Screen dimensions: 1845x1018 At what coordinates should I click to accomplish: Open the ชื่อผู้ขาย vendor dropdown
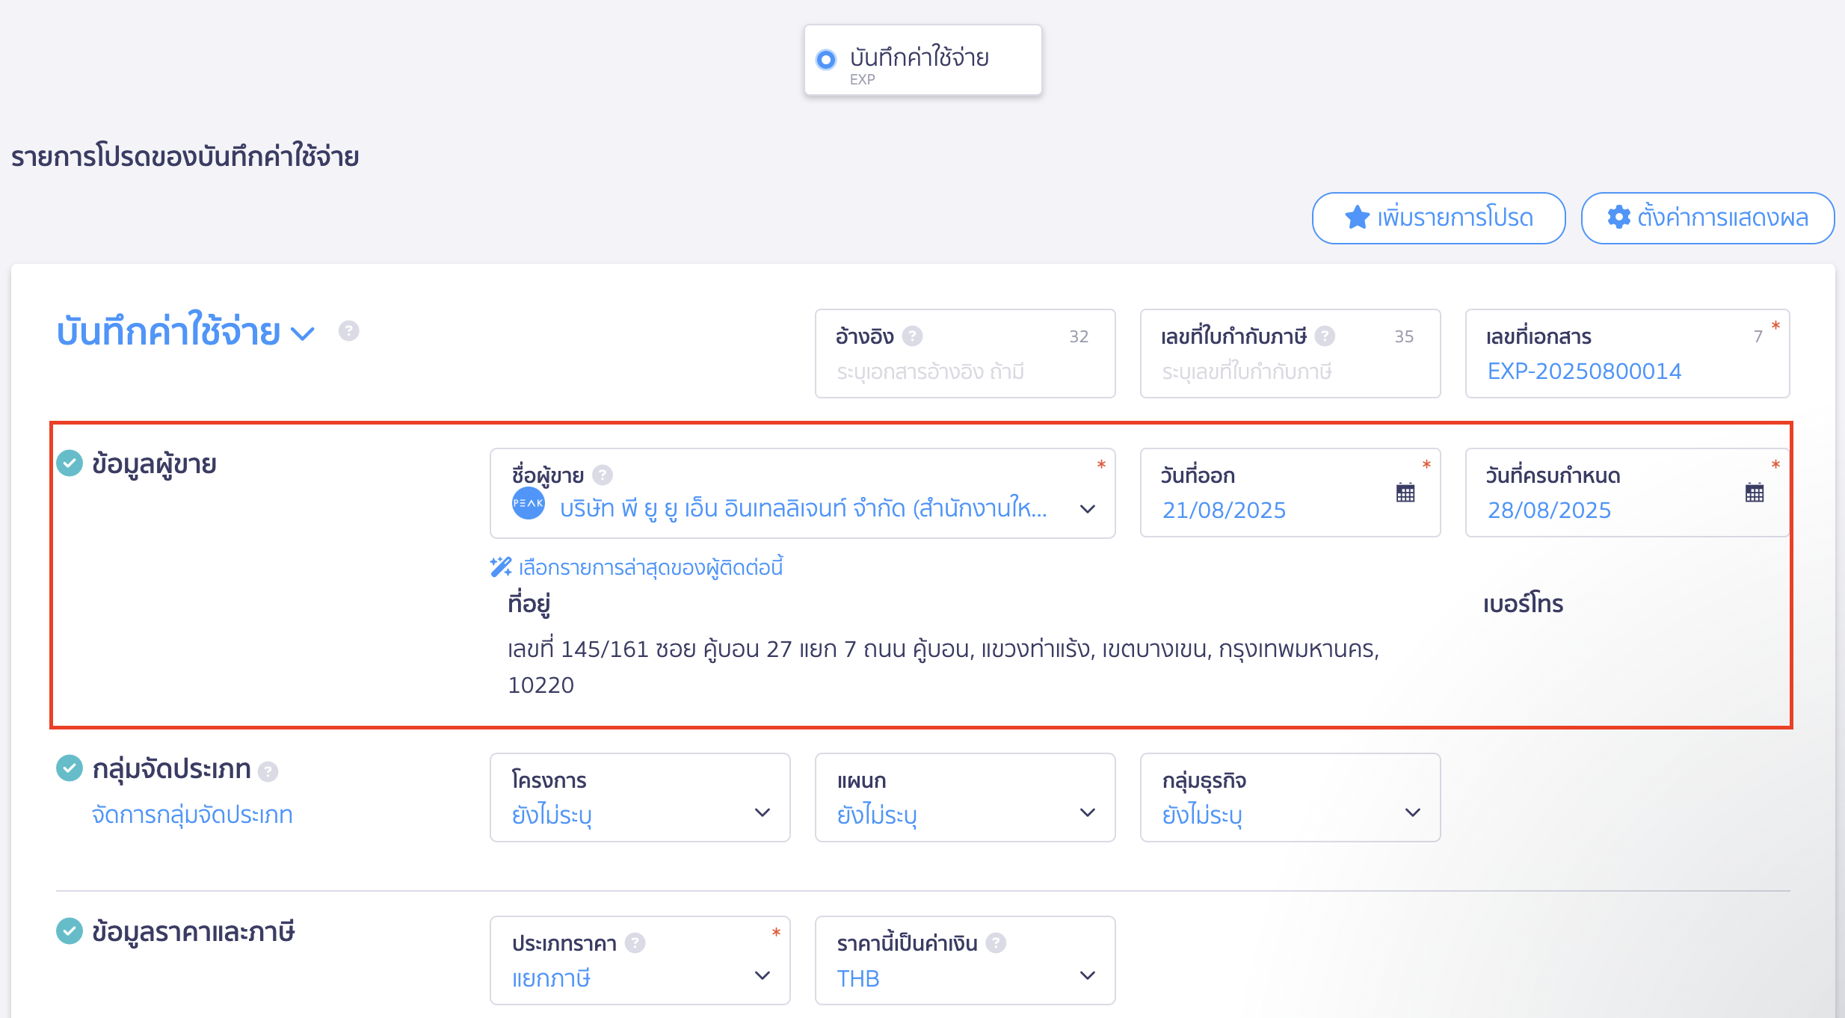[802, 493]
